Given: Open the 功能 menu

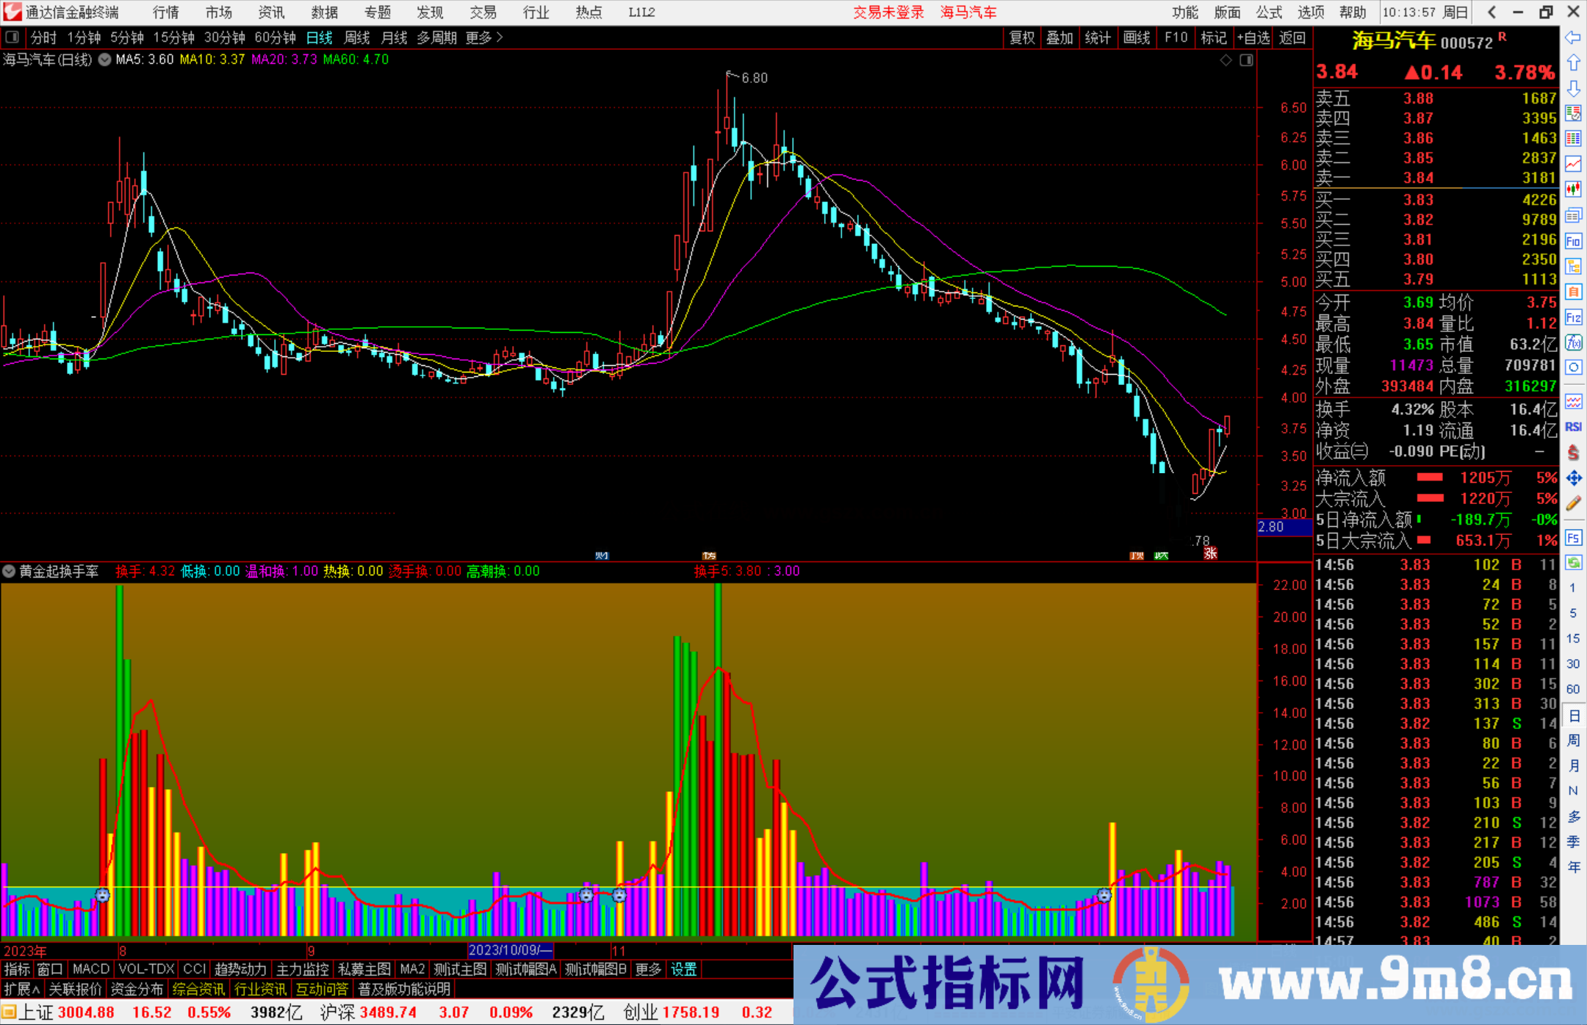Looking at the screenshot, I should click(1184, 12).
